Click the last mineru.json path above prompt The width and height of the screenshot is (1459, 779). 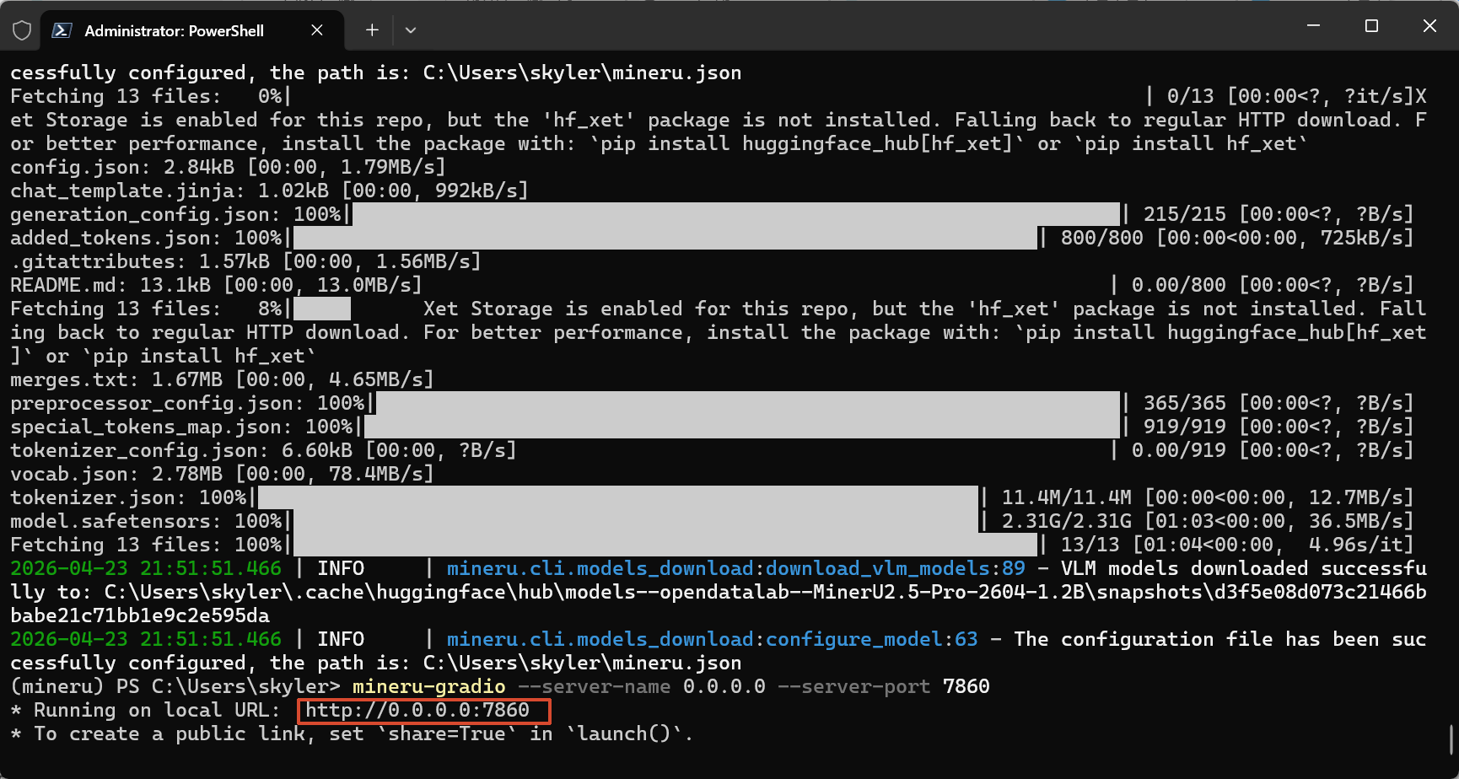click(582, 663)
